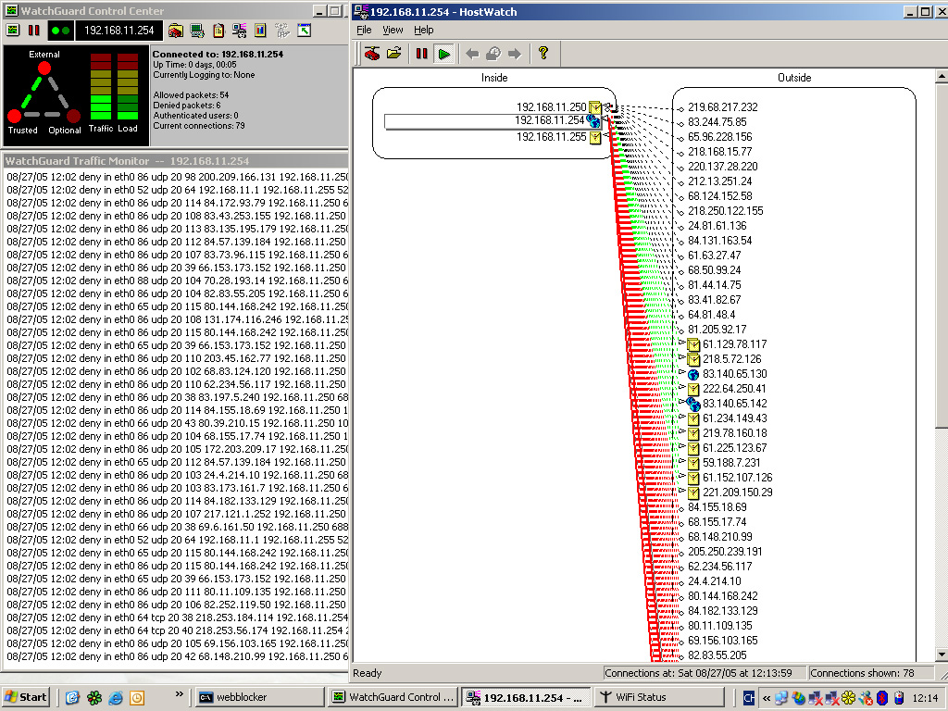Viewport: 948px width, 711px height.
Task: Select outside host 82.83.55.205
Action: (x=717, y=655)
